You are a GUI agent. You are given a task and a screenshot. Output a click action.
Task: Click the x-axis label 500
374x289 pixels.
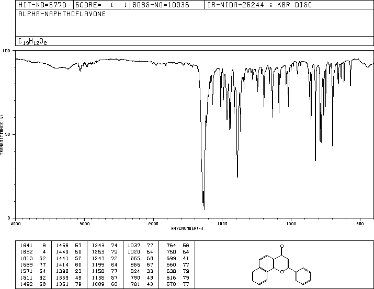coord(360,224)
